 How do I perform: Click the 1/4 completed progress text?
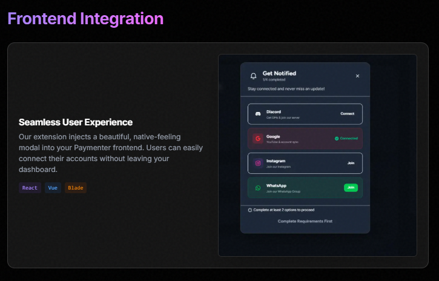(274, 80)
